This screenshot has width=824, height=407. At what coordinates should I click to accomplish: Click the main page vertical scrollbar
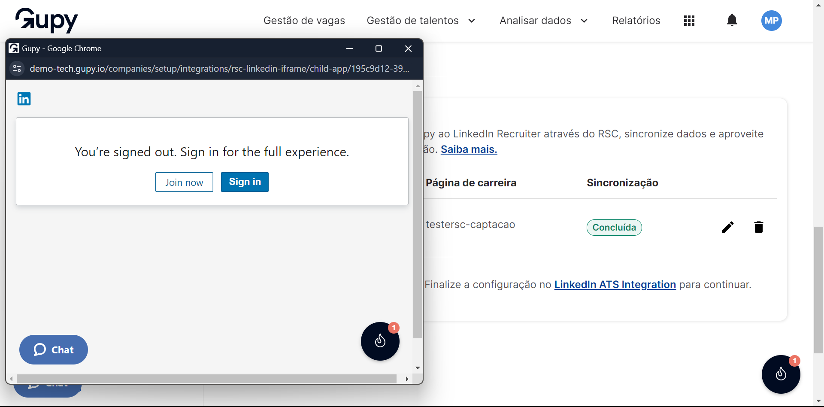pos(819,290)
